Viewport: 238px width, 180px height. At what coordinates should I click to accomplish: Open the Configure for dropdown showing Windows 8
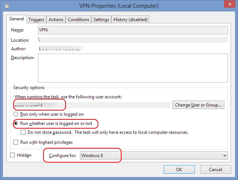click(154, 155)
